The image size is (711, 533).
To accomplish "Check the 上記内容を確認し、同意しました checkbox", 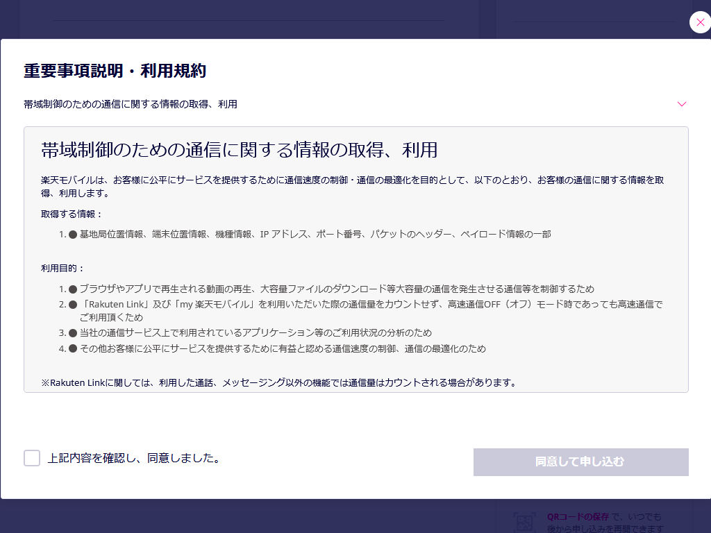I will 32,458.
